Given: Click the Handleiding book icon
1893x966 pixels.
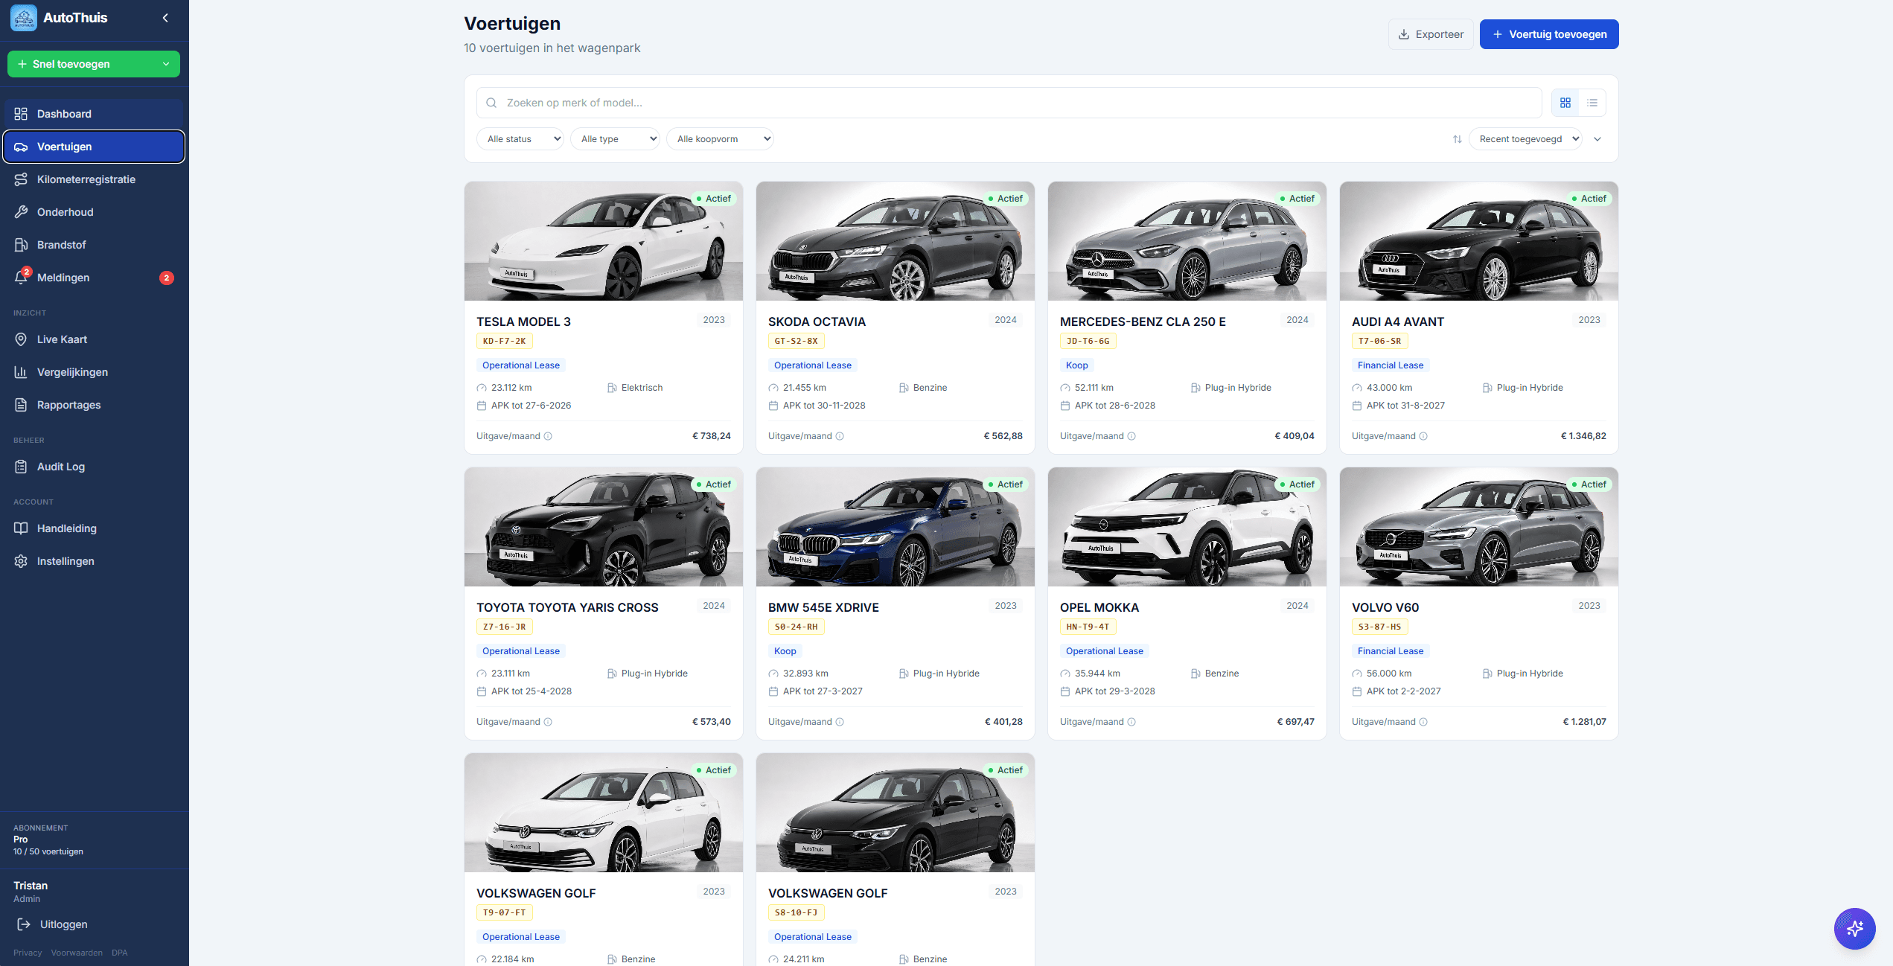Looking at the screenshot, I should tap(21, 528).
